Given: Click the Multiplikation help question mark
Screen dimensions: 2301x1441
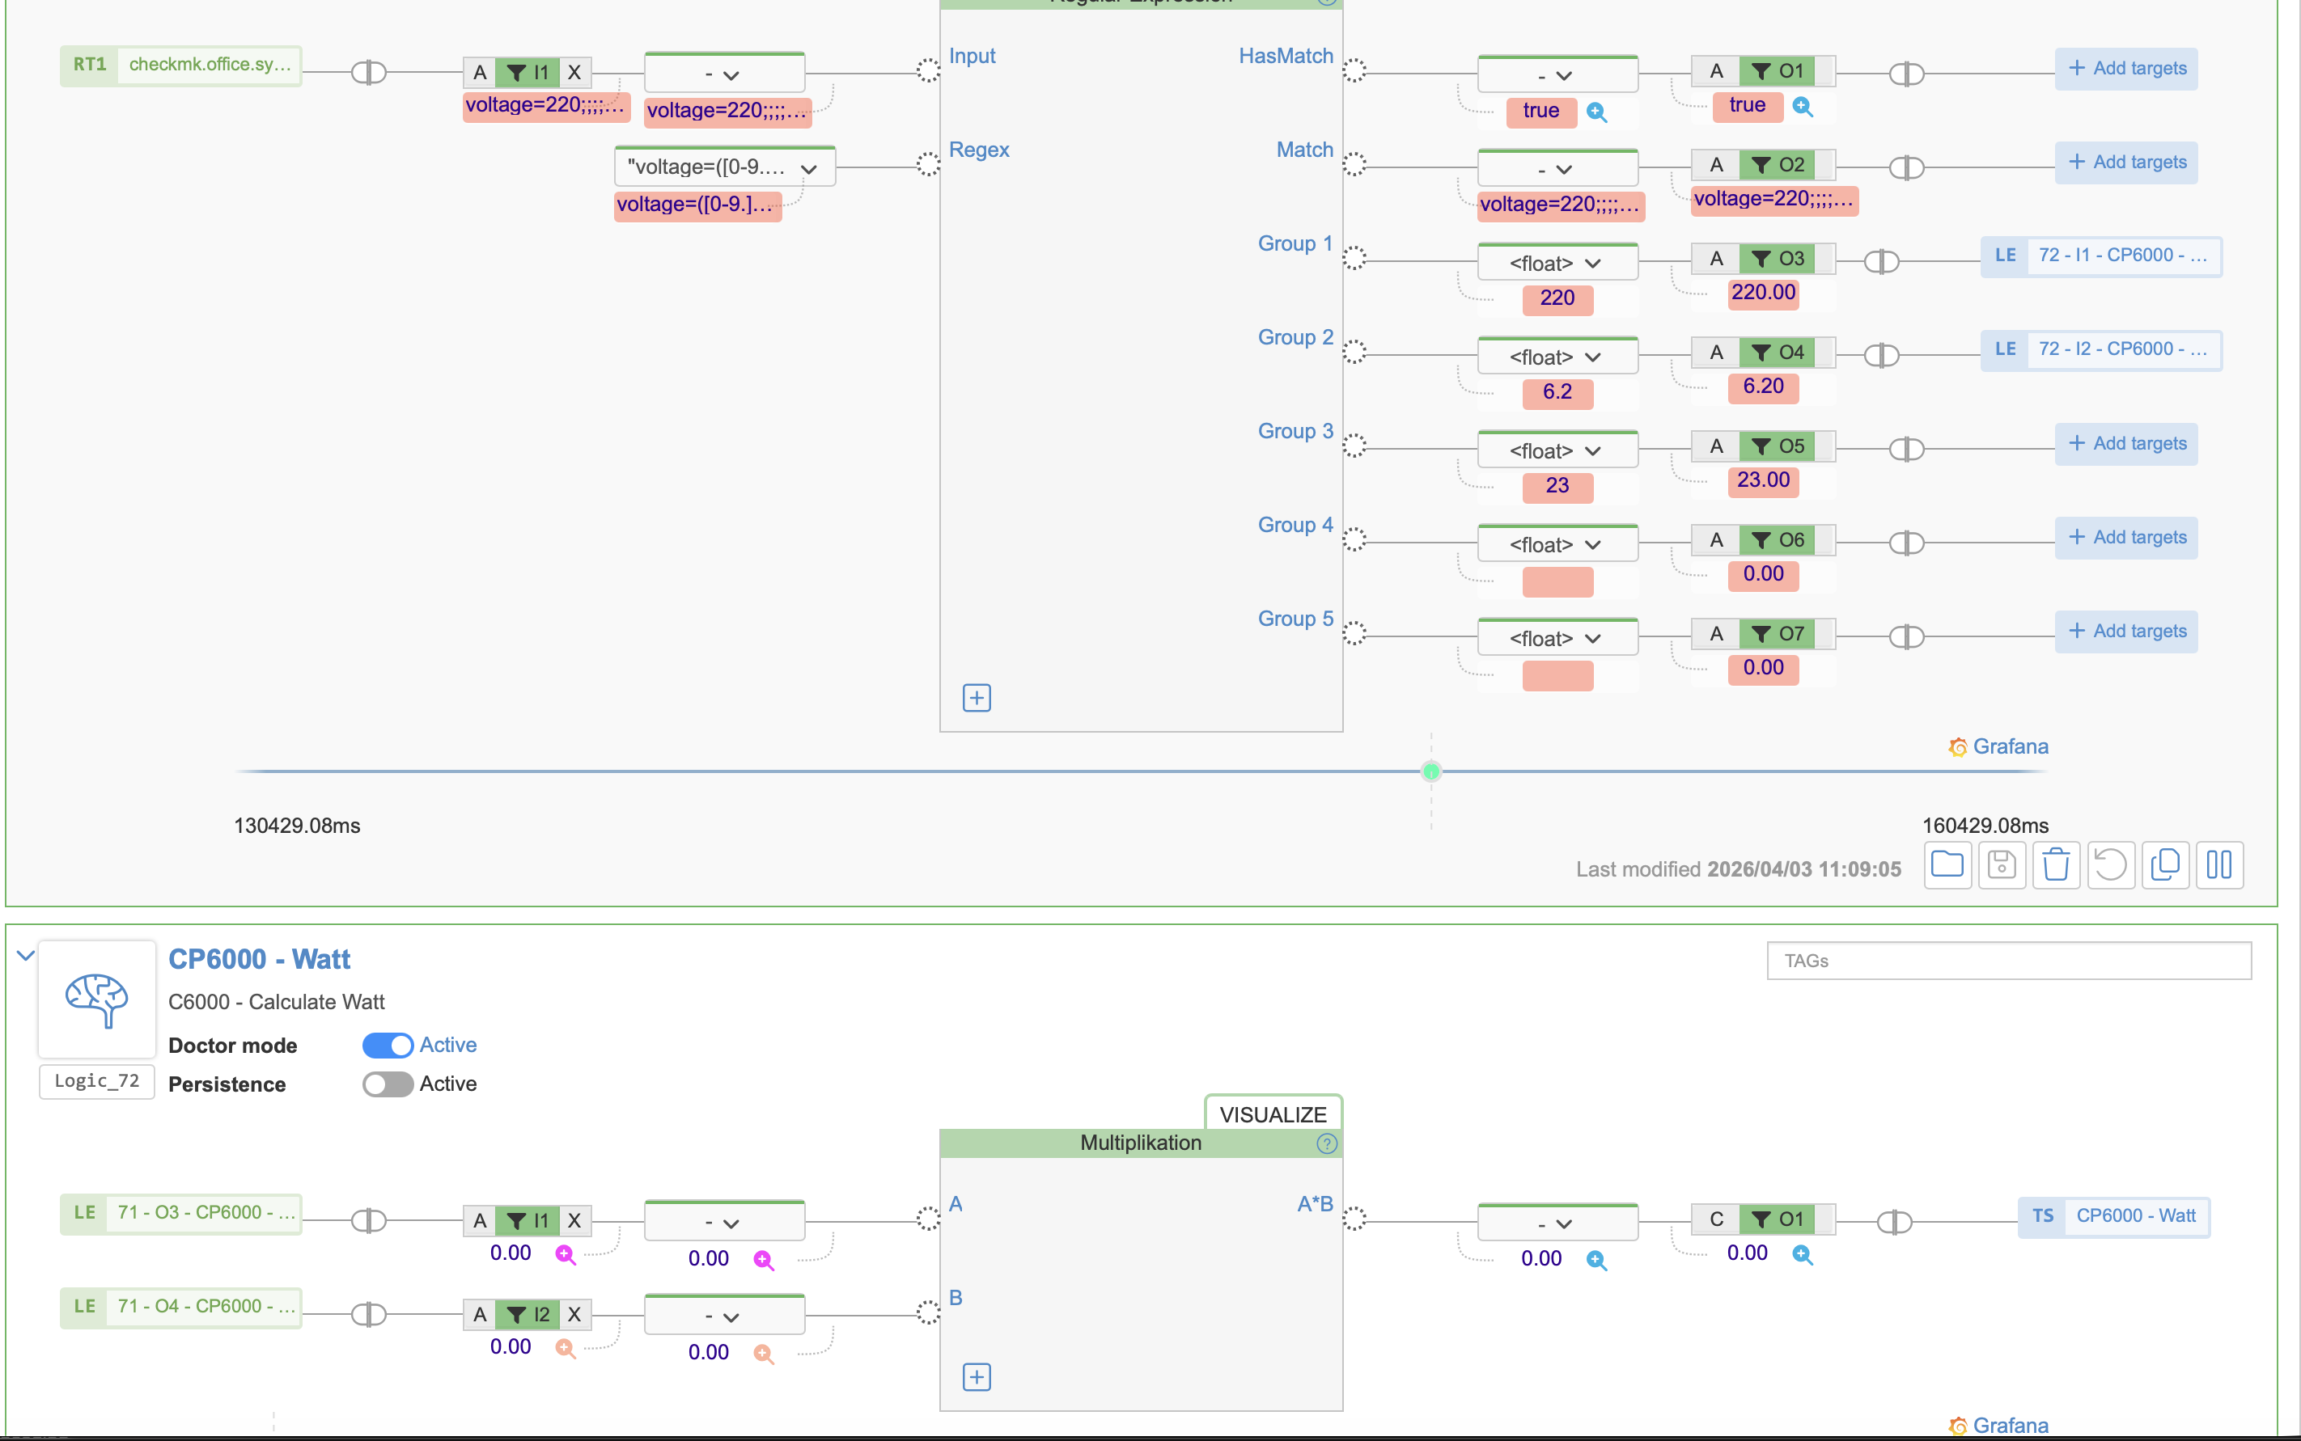Looking at the screenshot, I should (1326, 1143).
